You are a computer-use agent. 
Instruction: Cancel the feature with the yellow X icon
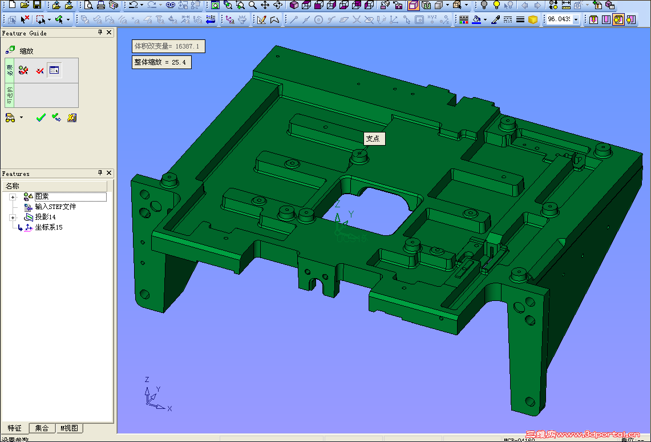(72, 118)
